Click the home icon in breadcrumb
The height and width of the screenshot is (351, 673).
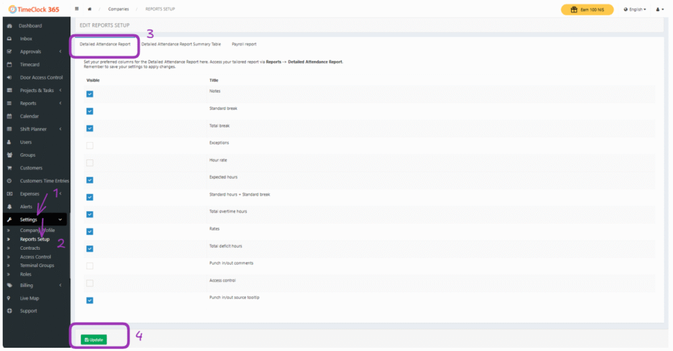click(x=89, y=9)
